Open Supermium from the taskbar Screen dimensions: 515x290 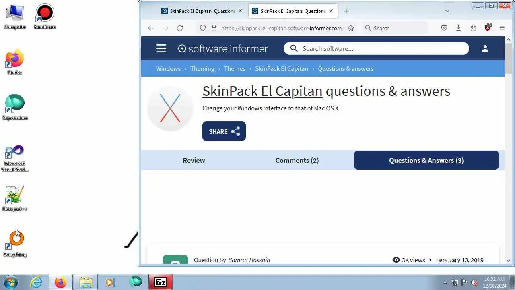(136, 282)
